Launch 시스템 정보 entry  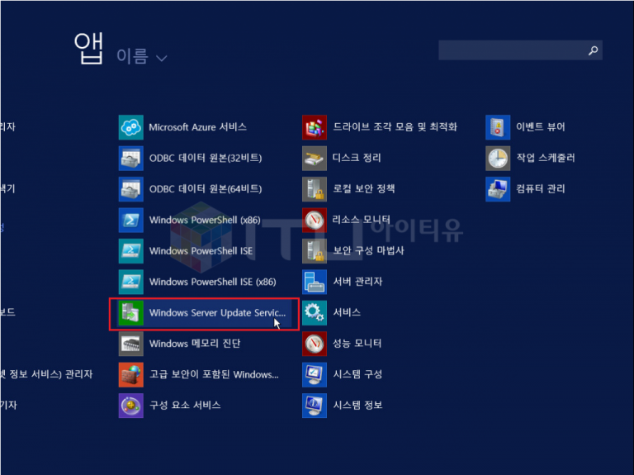[x=357, y=406]
